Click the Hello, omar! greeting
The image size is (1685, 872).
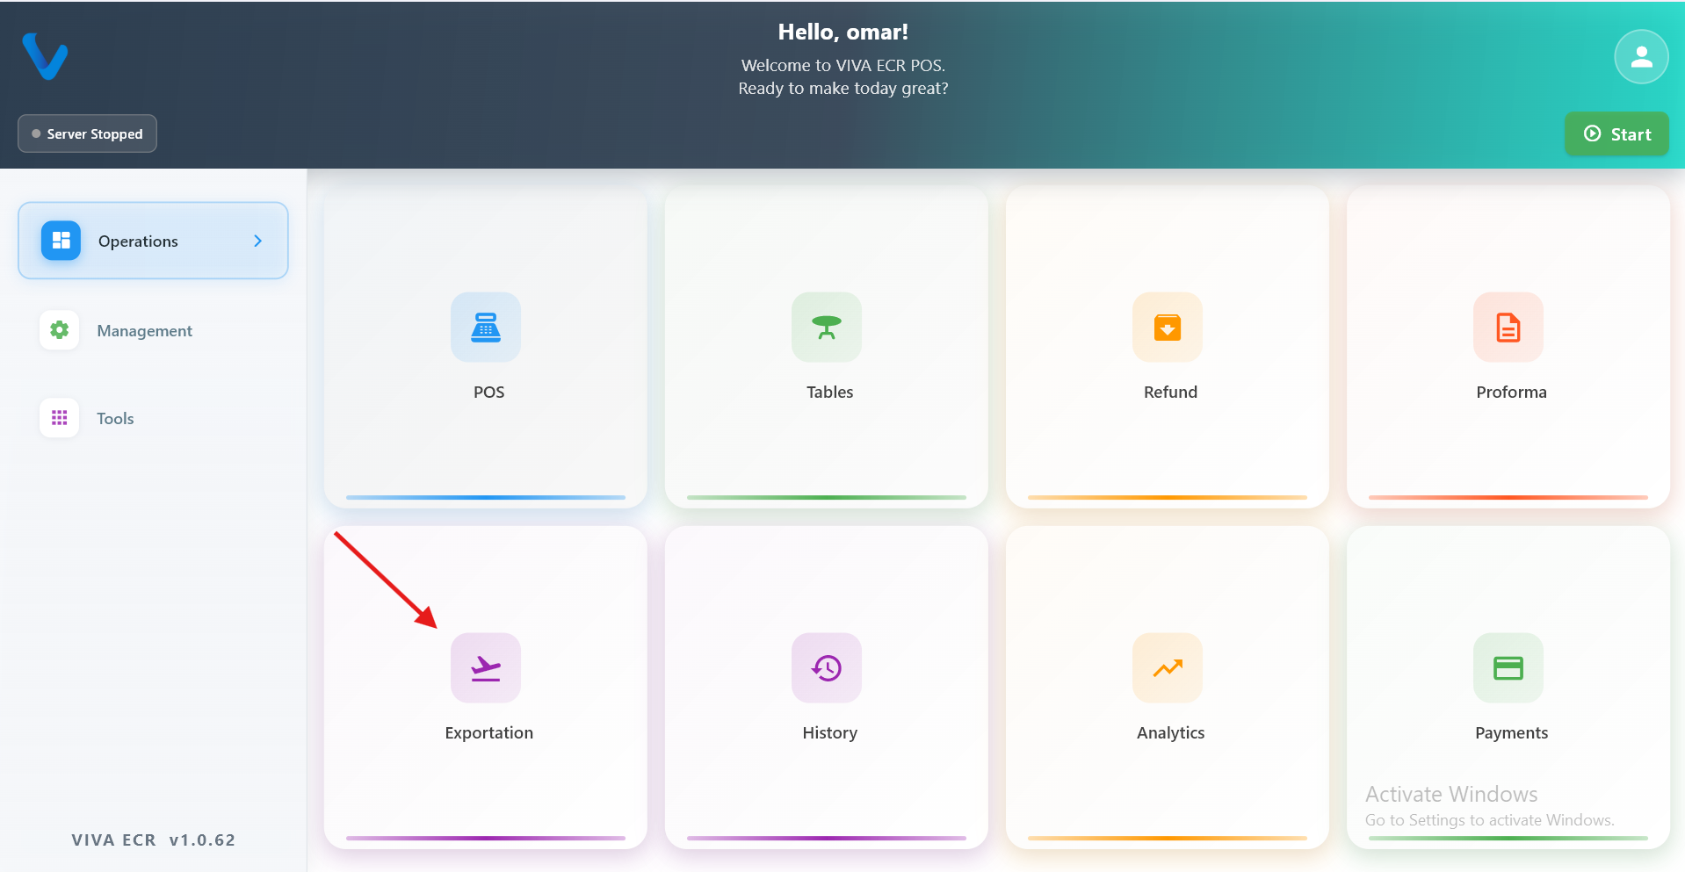coord(843,32)
